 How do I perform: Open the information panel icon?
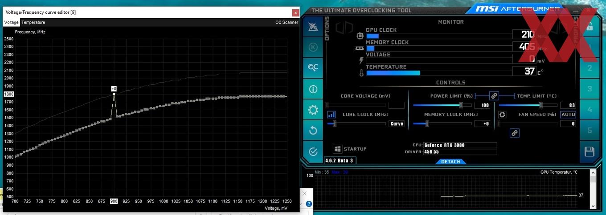(x=313, y=89)
